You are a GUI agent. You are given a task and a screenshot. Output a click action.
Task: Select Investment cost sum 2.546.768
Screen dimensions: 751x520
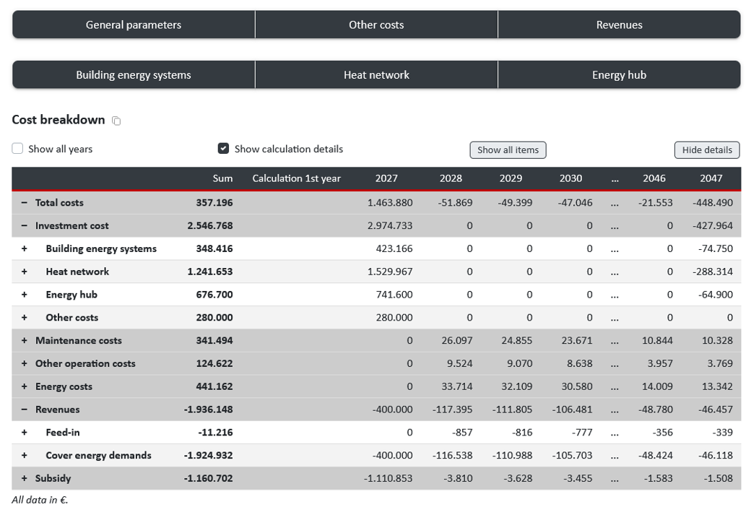(210, 225)
